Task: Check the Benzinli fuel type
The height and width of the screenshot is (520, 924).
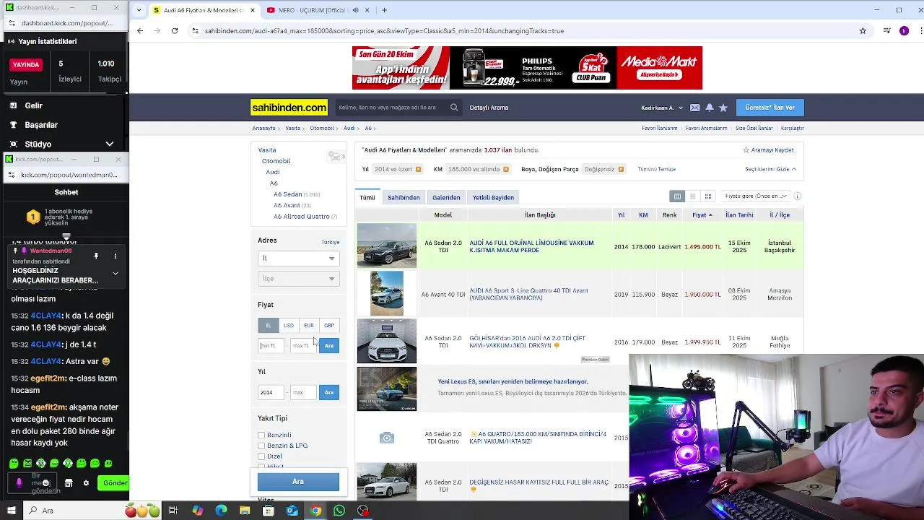Action: pos(261,435)
